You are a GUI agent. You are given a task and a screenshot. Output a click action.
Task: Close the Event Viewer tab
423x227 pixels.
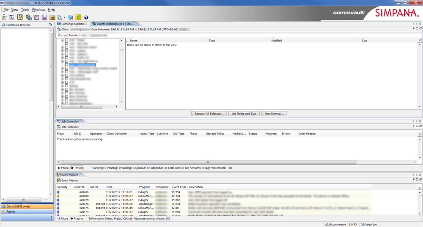point(80,175)
